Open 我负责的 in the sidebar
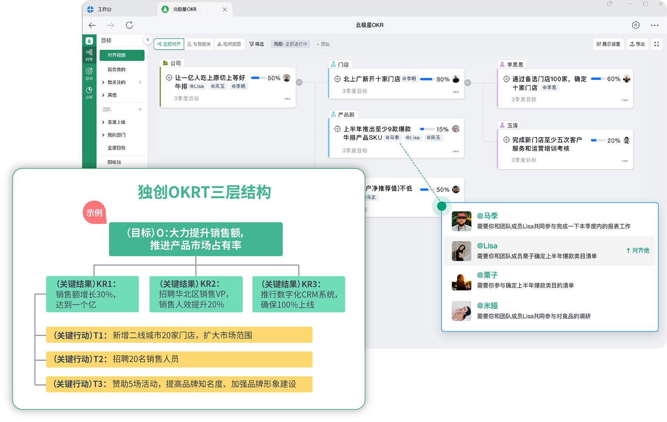667x422 pixels. pyautogui.click(x=116, y=70)
